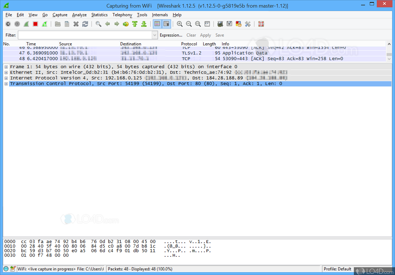395x275 pixels.
Task: Stop the live capture
Action: pyautogui.click(x=35, y=24)
